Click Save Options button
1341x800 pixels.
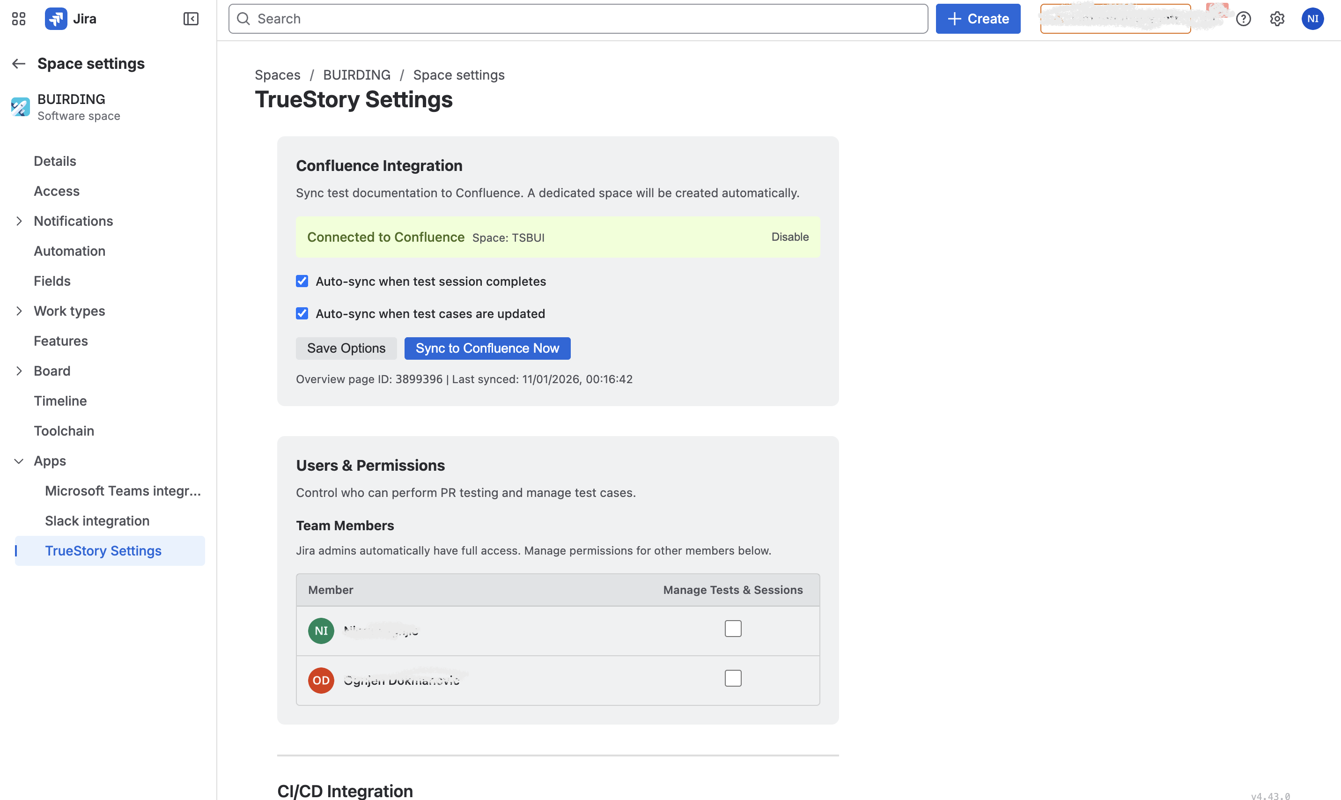pos(346,348)
